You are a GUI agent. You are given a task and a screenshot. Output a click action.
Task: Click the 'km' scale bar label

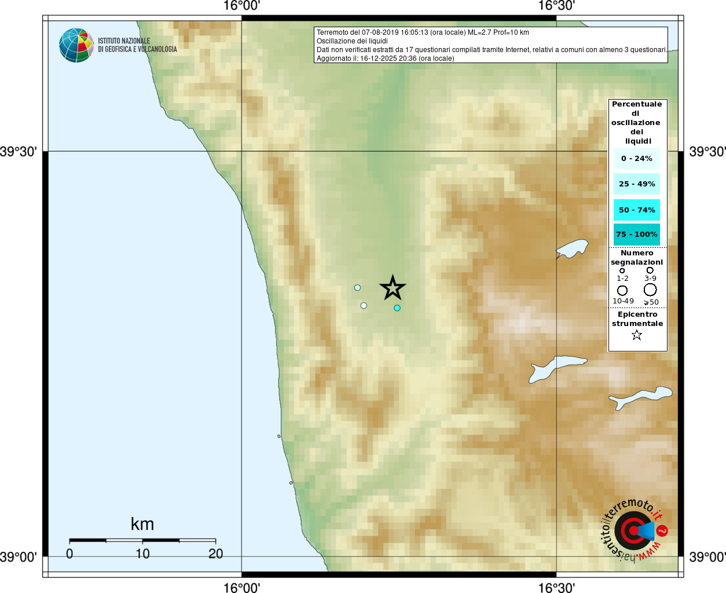pyautogui.click(x=142, y=524)
